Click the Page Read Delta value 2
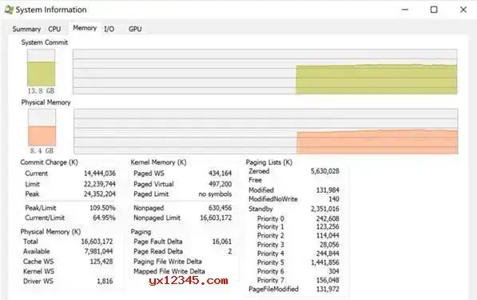The height and width of the screenshot is (300, 477). (x=229, y=251)
